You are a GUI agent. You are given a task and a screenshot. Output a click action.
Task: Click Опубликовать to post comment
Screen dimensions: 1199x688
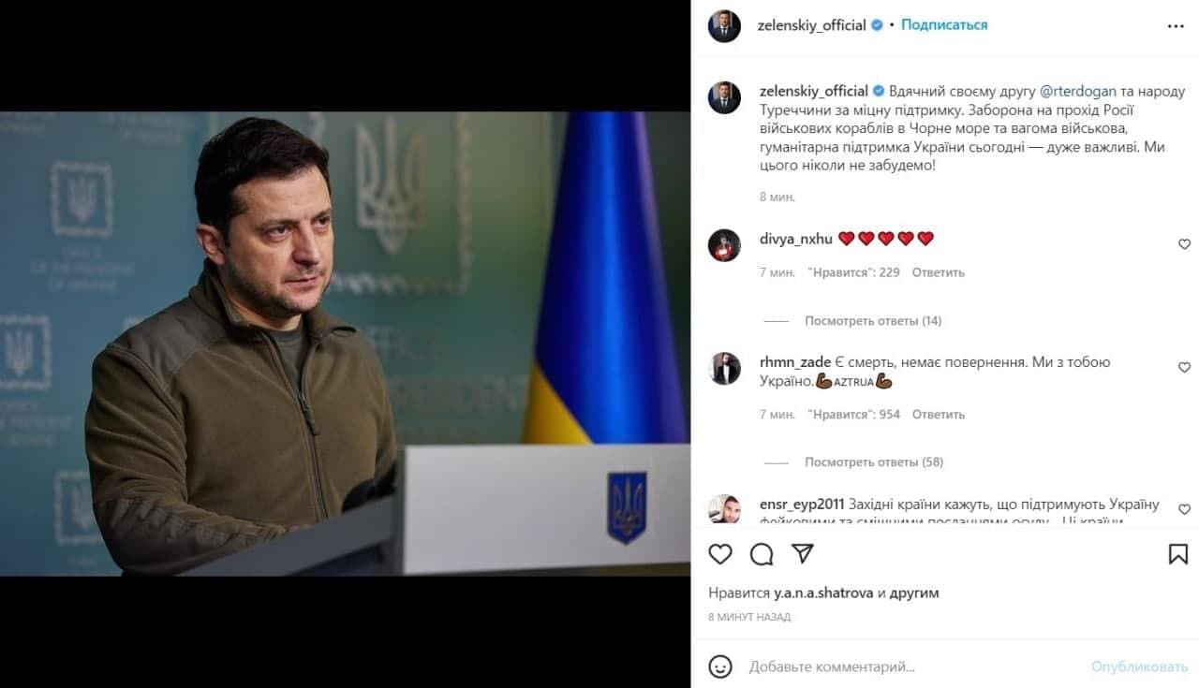1139,666
